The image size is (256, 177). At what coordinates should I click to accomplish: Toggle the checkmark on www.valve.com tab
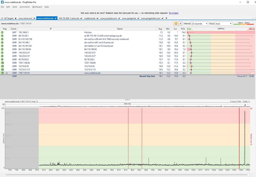point(34,18)
